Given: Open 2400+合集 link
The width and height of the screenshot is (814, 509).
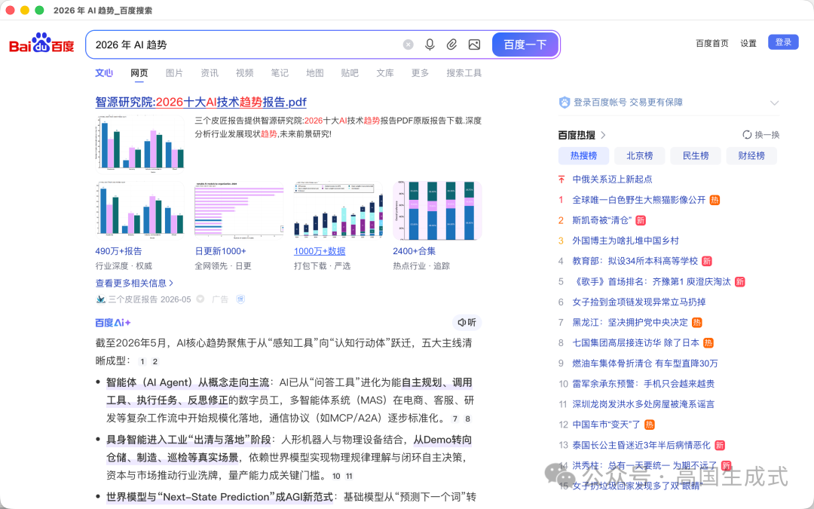Looking at the screenshot, I should (x=415, y=251).
